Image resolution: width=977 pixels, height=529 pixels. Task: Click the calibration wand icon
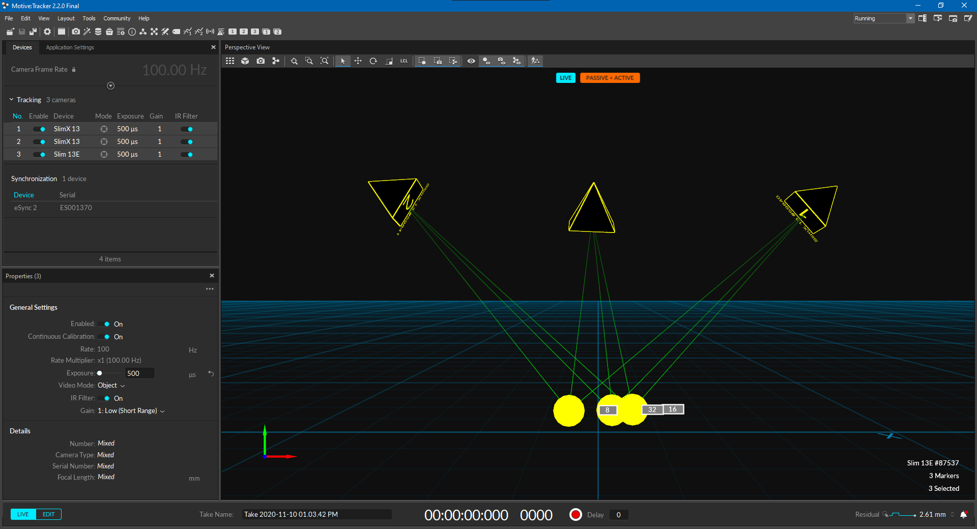[87, 32]
